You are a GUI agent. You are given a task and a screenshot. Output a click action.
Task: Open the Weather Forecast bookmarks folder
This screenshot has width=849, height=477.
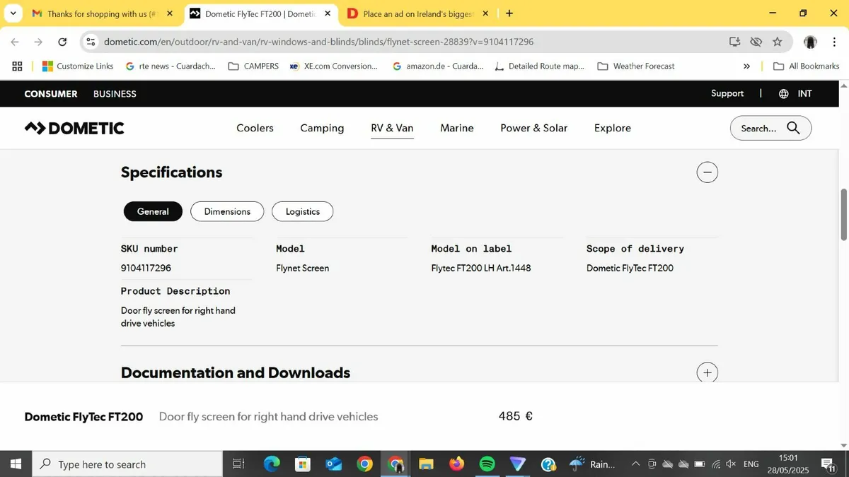coord(636,66)
